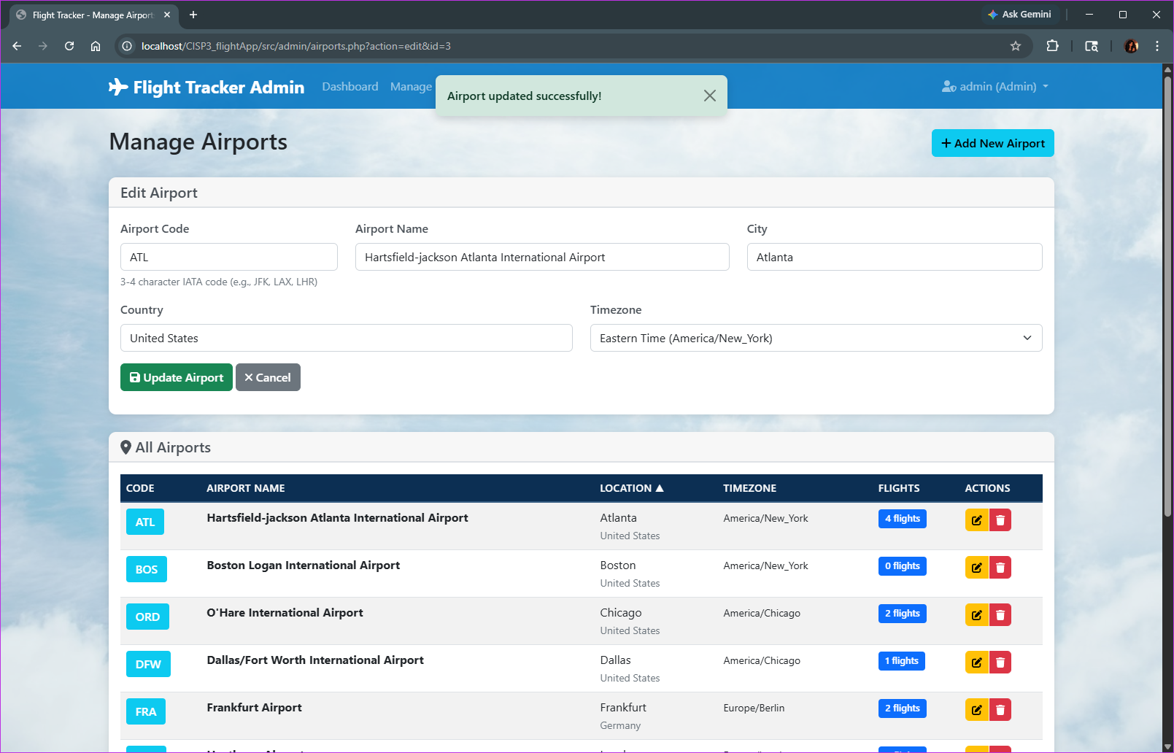
Task: Select 'Boston Logan International Airport' text
Action: click(x=303, y=565)
